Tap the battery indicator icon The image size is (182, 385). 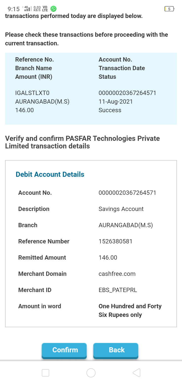(x=169, y=9)
